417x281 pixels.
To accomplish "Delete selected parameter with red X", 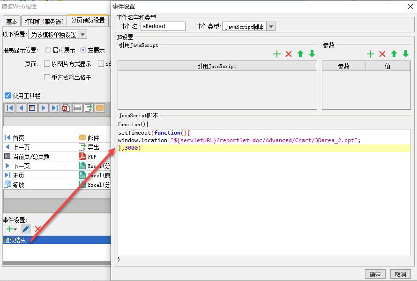I will [x=382, y=54].
